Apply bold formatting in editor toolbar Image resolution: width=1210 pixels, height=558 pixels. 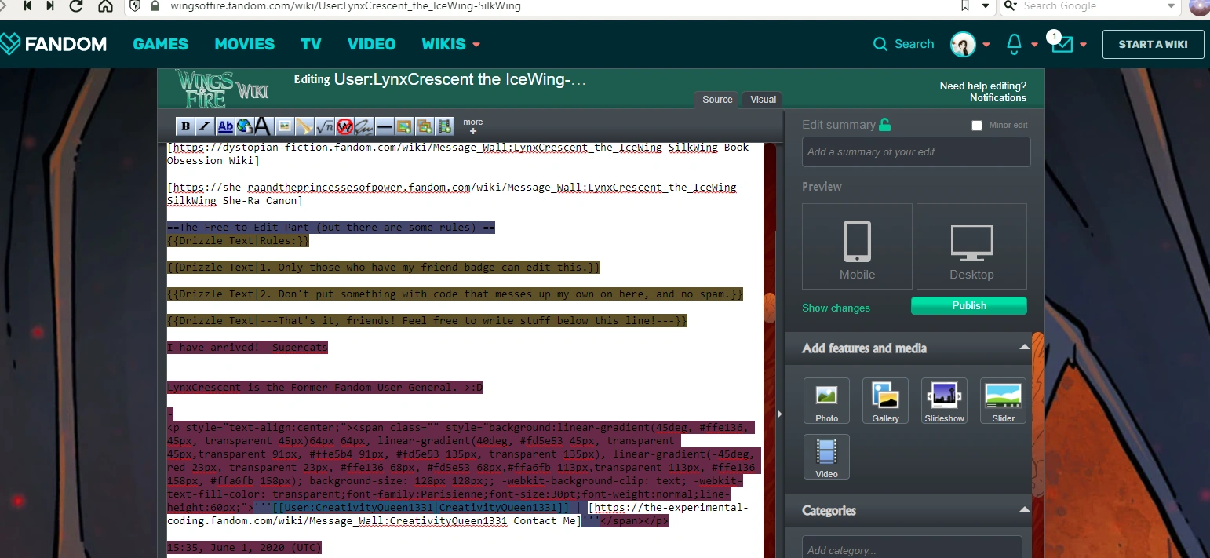tap(185, 126)
